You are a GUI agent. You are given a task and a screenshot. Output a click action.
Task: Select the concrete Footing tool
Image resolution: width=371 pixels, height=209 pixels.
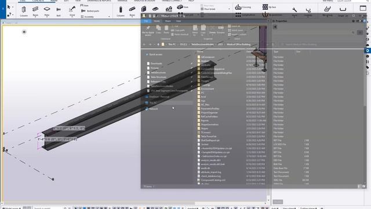[169, 9]
